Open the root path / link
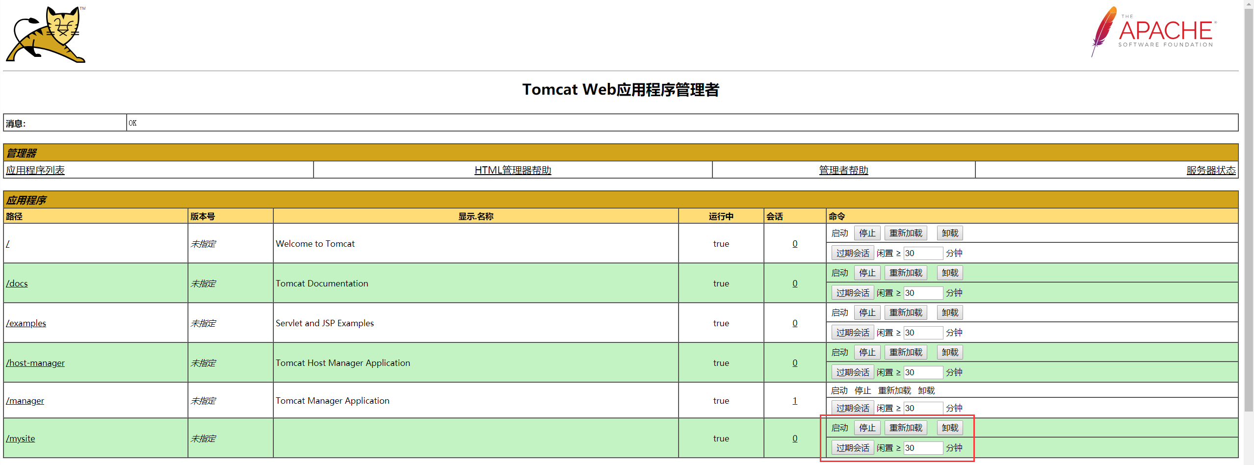This screenshot has height=465, width=1254. tap(8, 244)
